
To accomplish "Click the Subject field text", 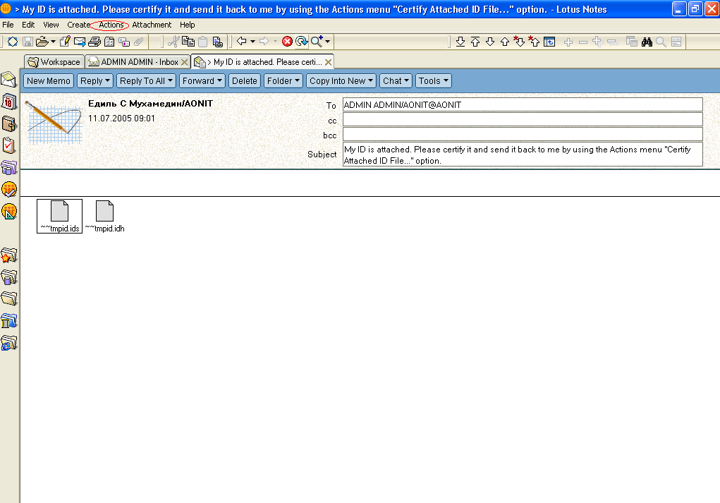I will point(523,154).
